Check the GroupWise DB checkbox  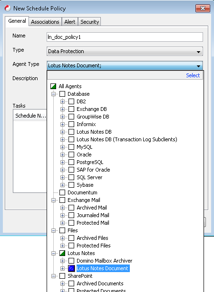[71, 117]
